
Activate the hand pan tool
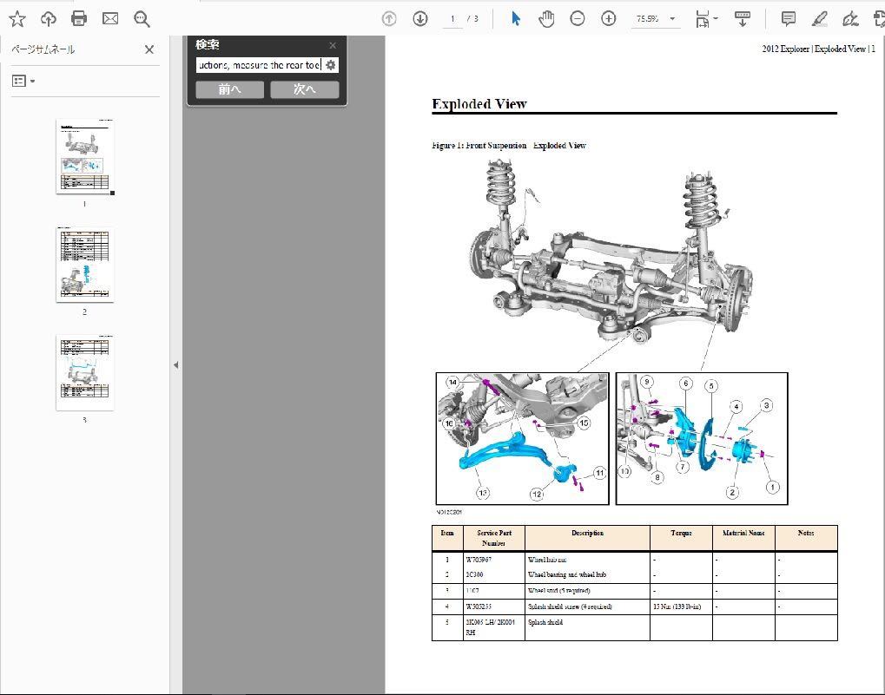pyautogui.click(x=545, y=19)
